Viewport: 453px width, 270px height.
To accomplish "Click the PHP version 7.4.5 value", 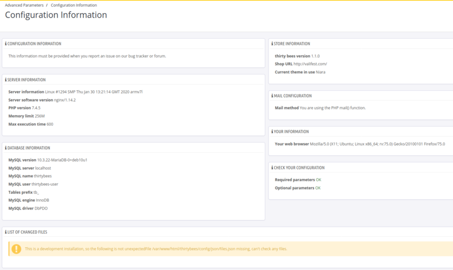I will pos(36,108).
